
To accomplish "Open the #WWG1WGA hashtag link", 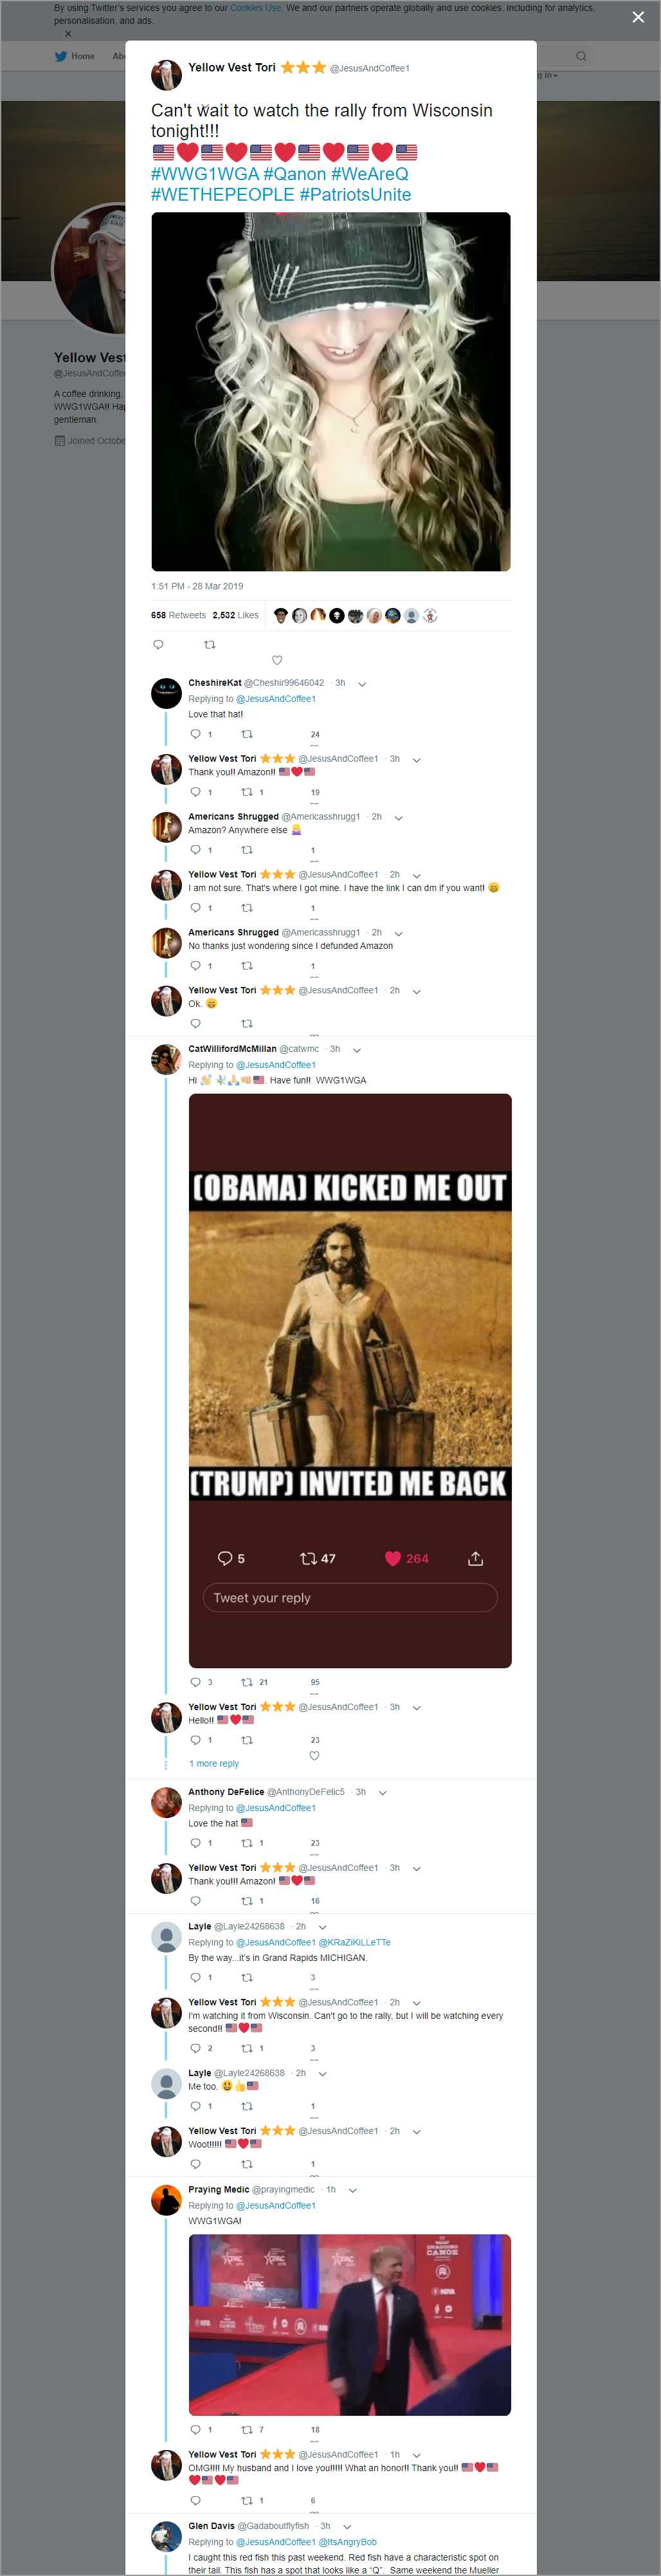I will pyautogui.click(x=204, y=174).
